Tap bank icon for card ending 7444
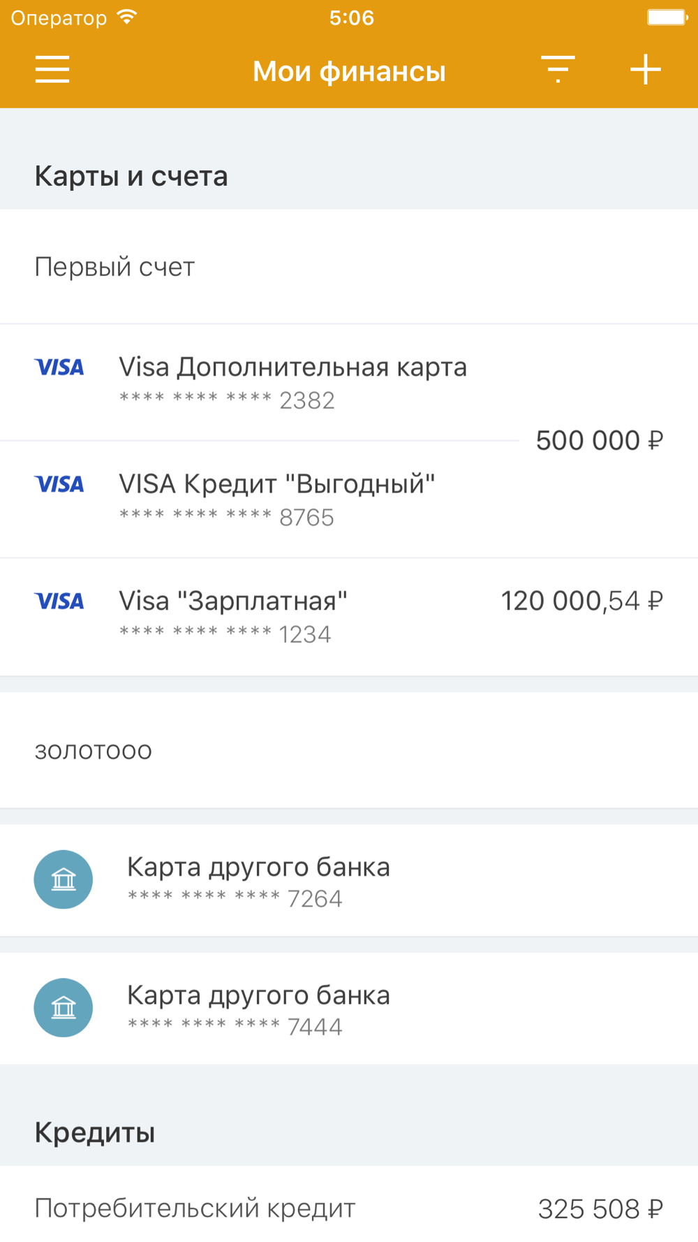The height and width of the screenshot is (1242, 698). click(x=64, y=1007)
